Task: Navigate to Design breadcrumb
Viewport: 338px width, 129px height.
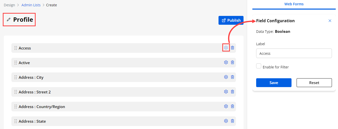Action: 9,5
